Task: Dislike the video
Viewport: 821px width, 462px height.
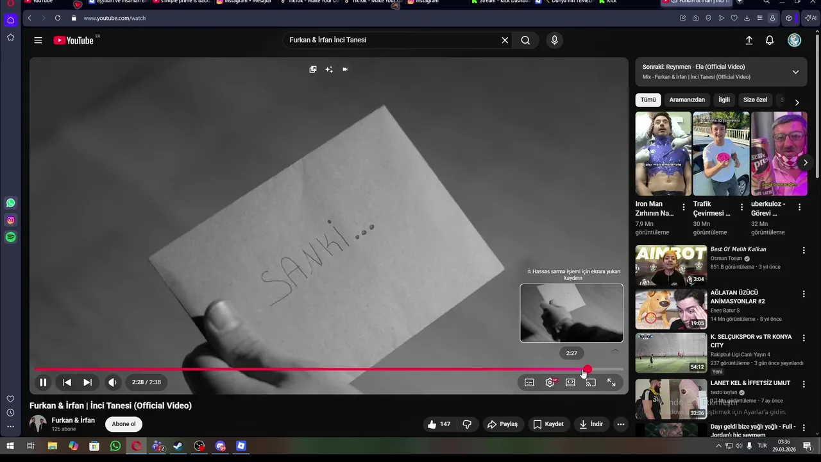Action: pyautogui.click(x=468, y=424)
